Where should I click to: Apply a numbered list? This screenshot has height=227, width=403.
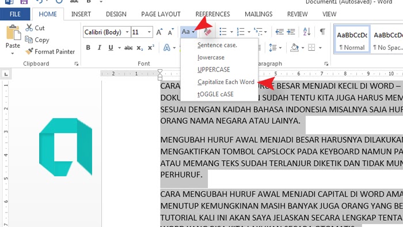pyautogui.click(x=241, y=32)
